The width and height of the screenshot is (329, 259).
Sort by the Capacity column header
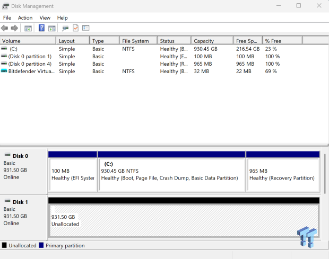click(x=212, y=41)
